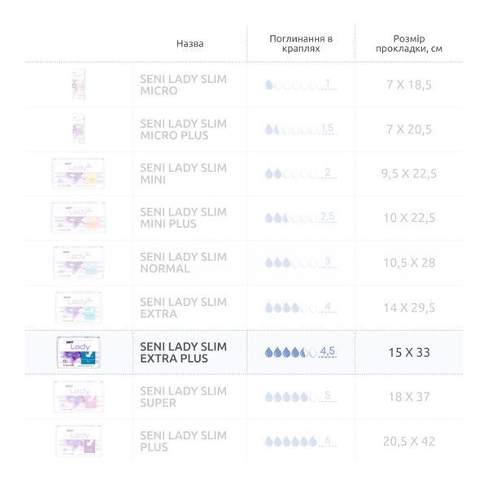
Task: Click the five-drop absorbency rating for Super
Action: pos(301,397)
